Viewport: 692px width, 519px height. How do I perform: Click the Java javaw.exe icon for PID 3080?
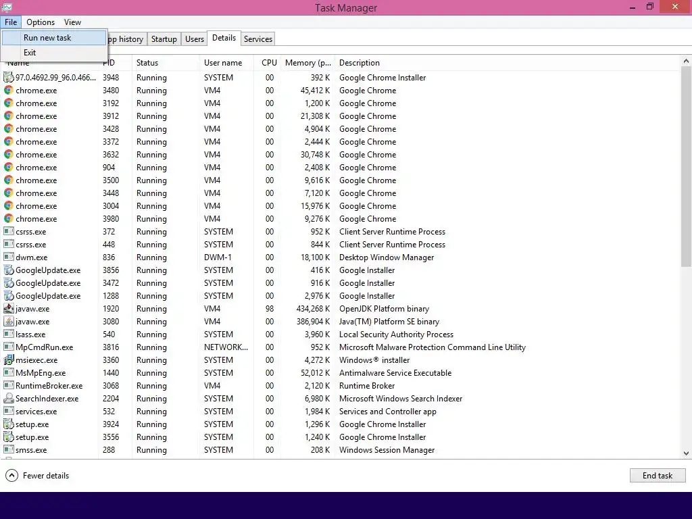tap(8, 321)
